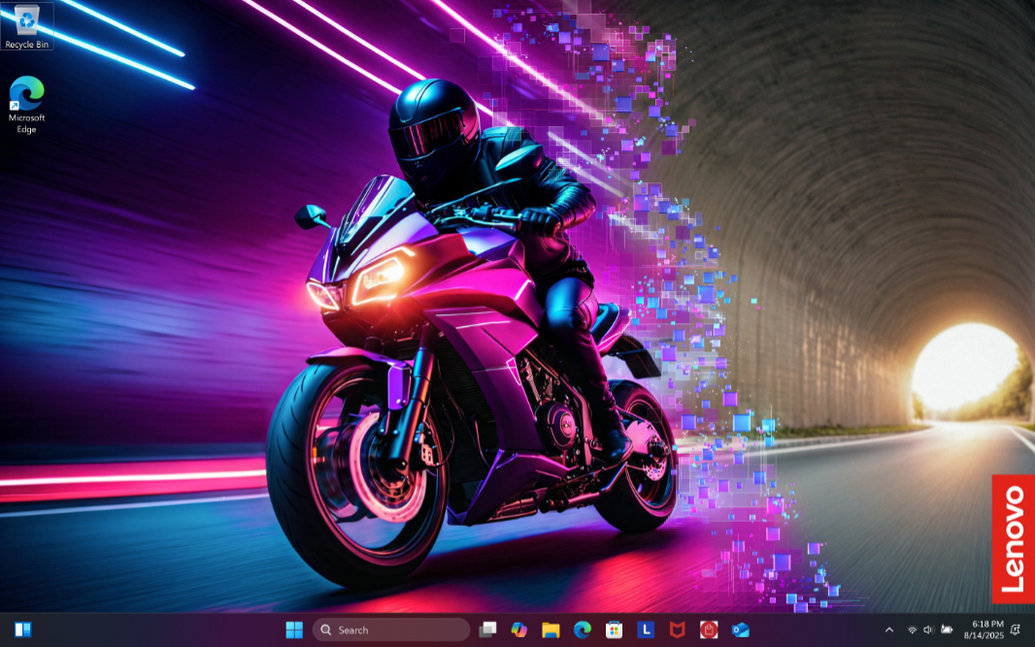The image size is (1035, 647).
Task: Open the red clipboard app in taskbar
Action: 709,630
